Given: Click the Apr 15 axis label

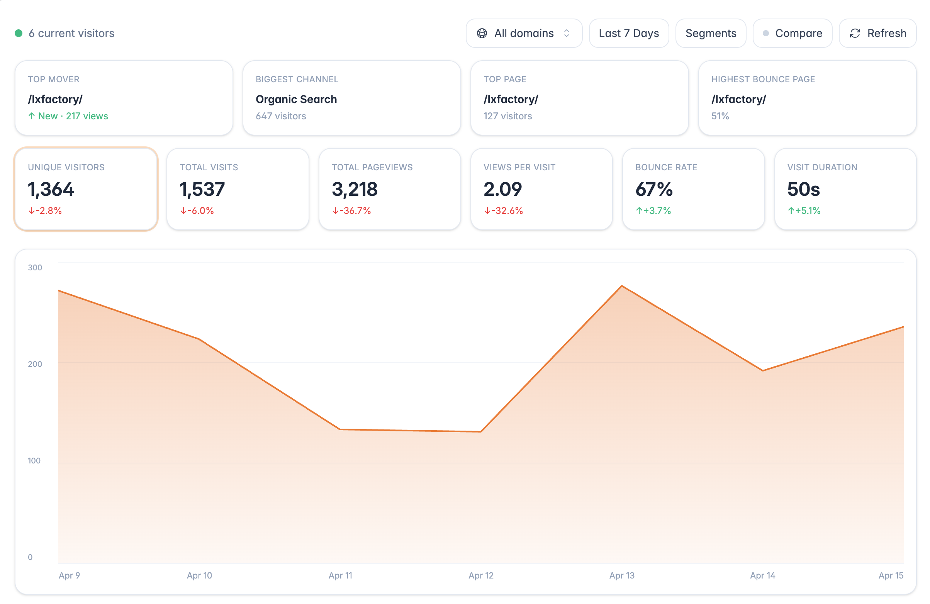Looking at the screenshot, I should pos(891,575).
